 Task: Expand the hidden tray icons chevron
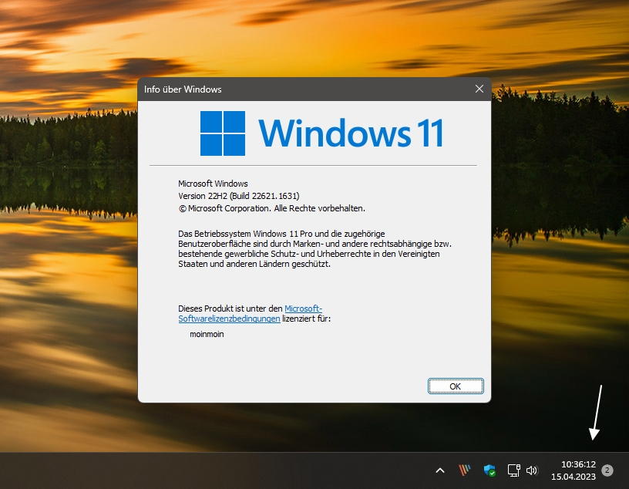coord(440,470)
